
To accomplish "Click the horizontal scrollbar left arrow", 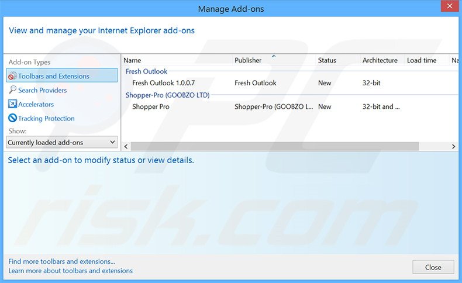I will point(126,146).
